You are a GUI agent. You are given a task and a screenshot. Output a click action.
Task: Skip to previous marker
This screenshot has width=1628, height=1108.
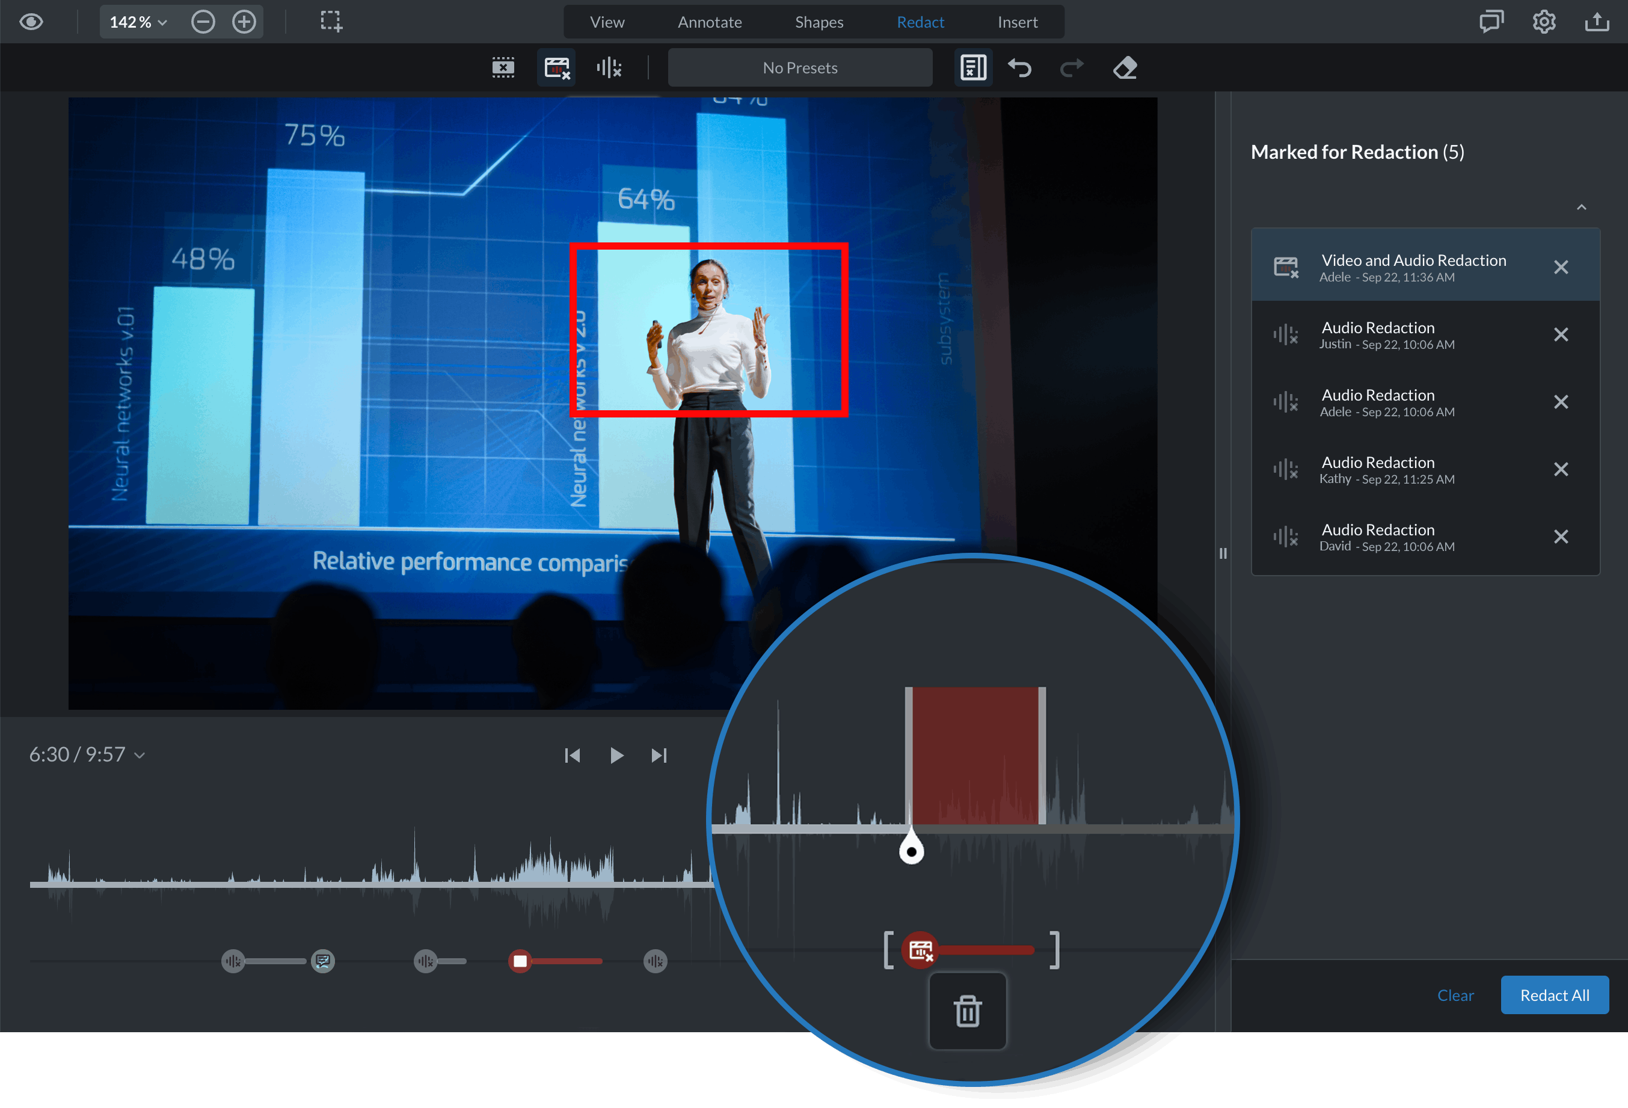click(x=573, y=756)
